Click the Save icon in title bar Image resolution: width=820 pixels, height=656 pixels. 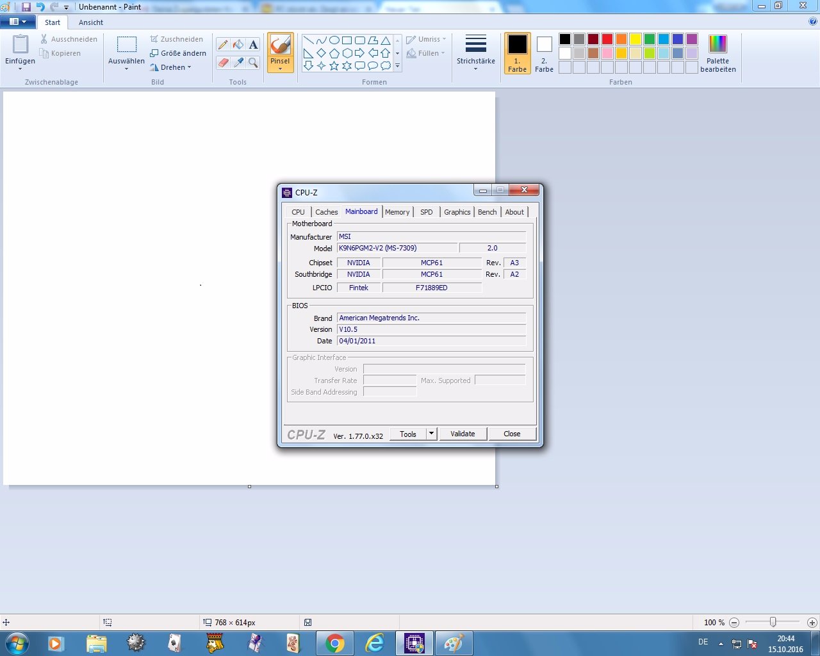click(x=26, y=6)
